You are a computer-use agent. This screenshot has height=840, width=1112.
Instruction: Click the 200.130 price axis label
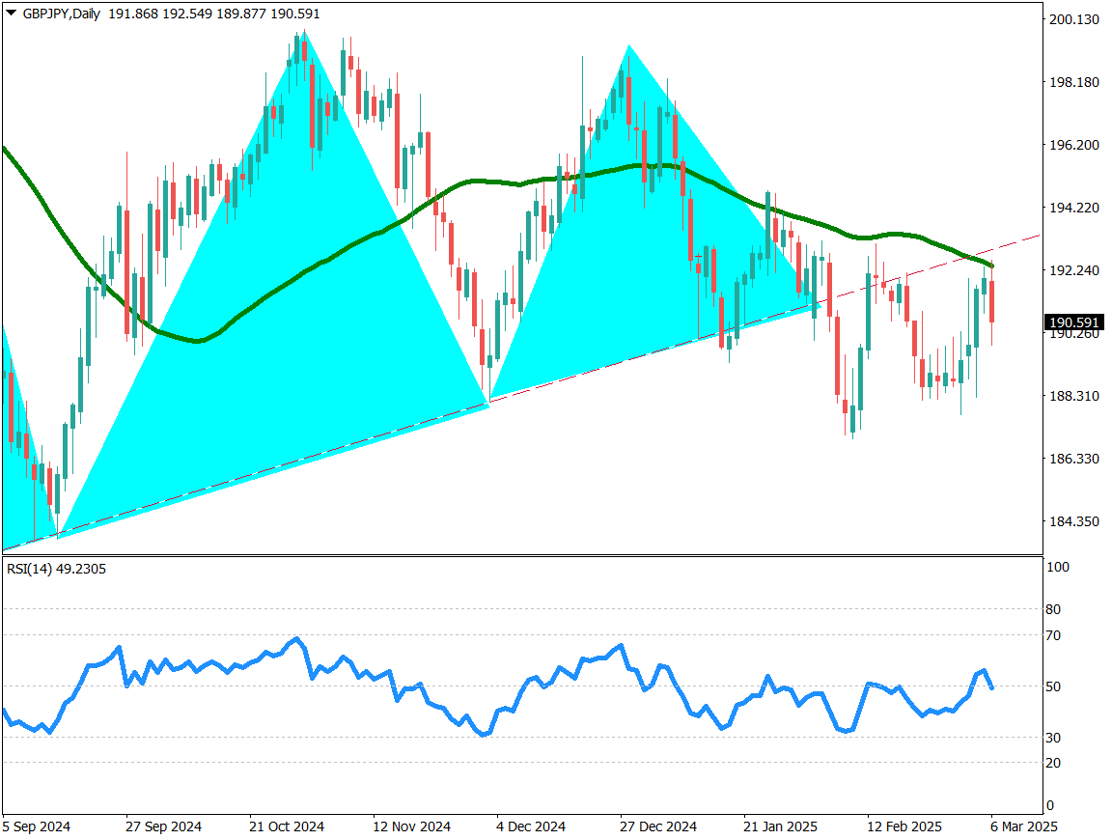(1073, 19)
